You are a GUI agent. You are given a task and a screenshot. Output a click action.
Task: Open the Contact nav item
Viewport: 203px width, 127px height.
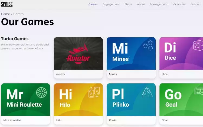195,4
